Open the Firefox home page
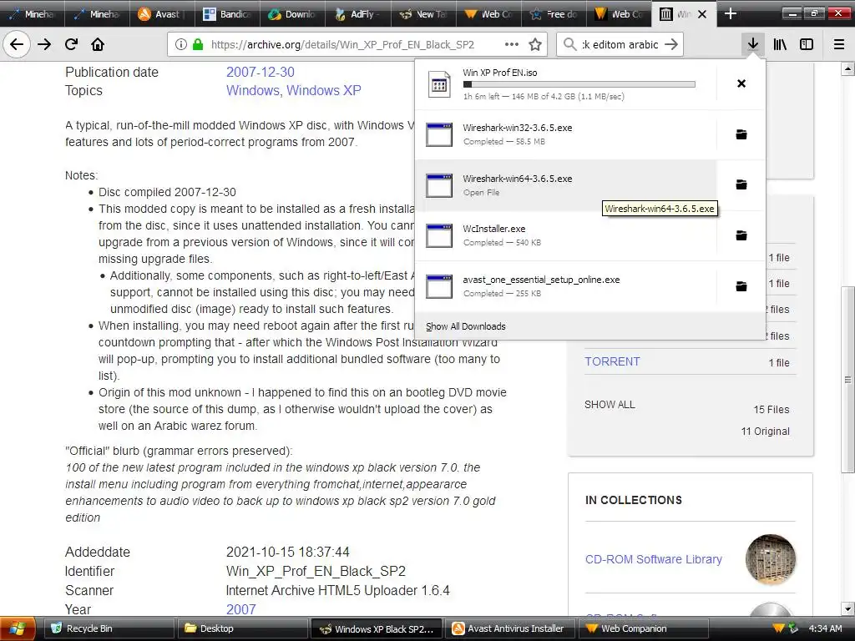The width and height of the screenshot is (855, 641). [98, 44]
